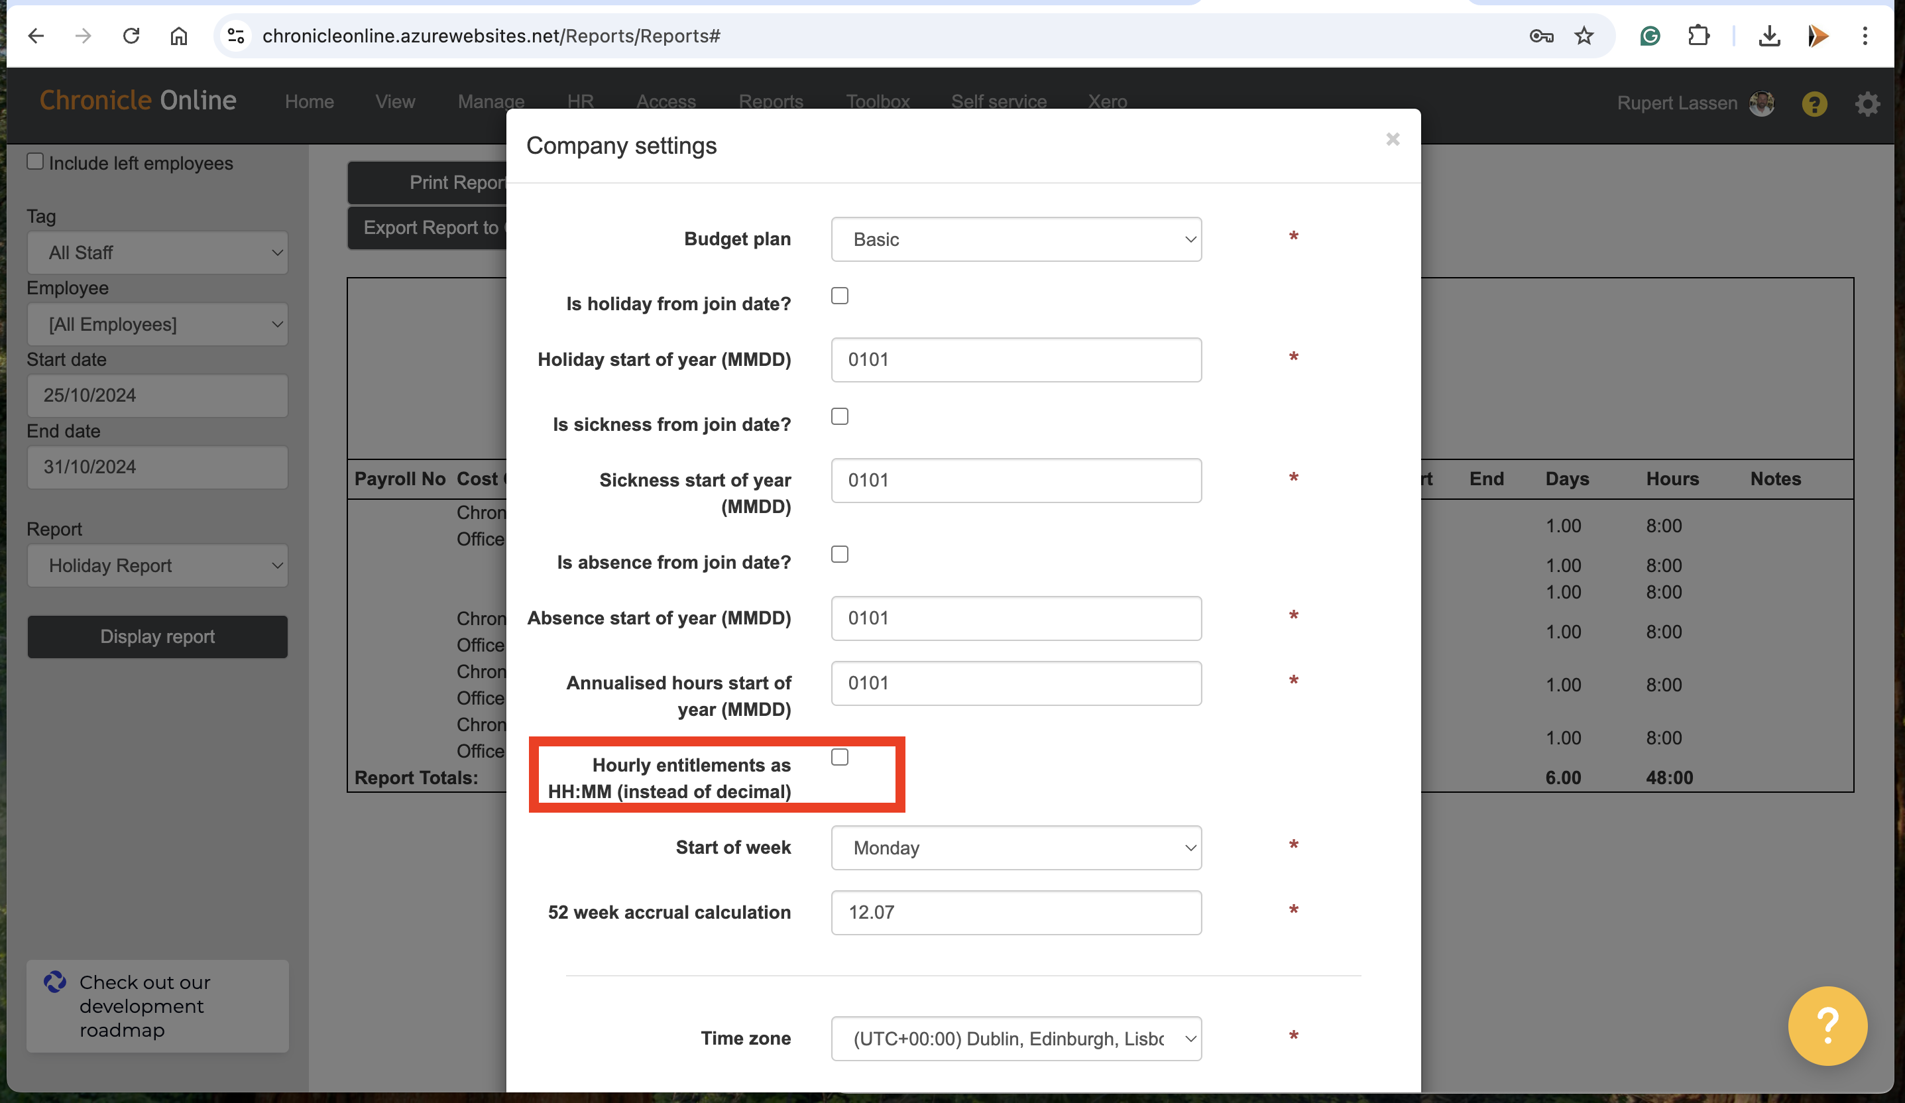Viewport: 1905px width, 1103px height.
Task: Open the Time zone dropdown
Action: (x=1016, y=1039)
